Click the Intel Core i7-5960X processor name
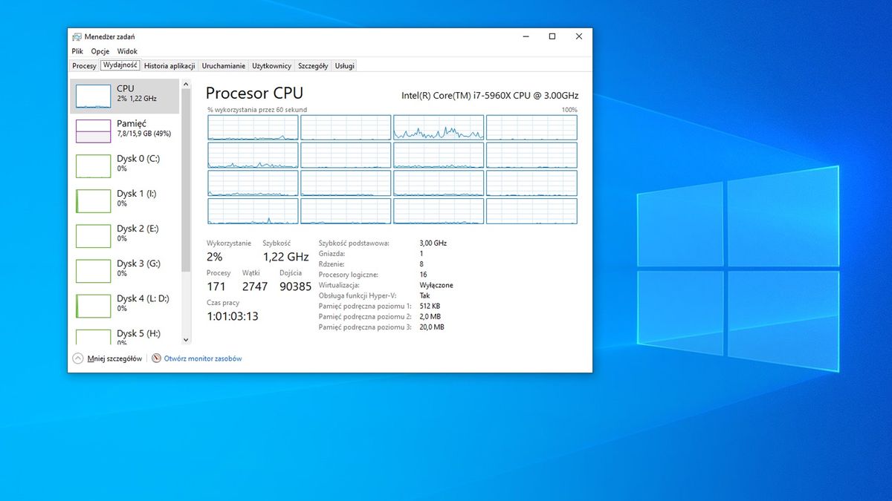892x501 pixels. click(x=490, y=96)
